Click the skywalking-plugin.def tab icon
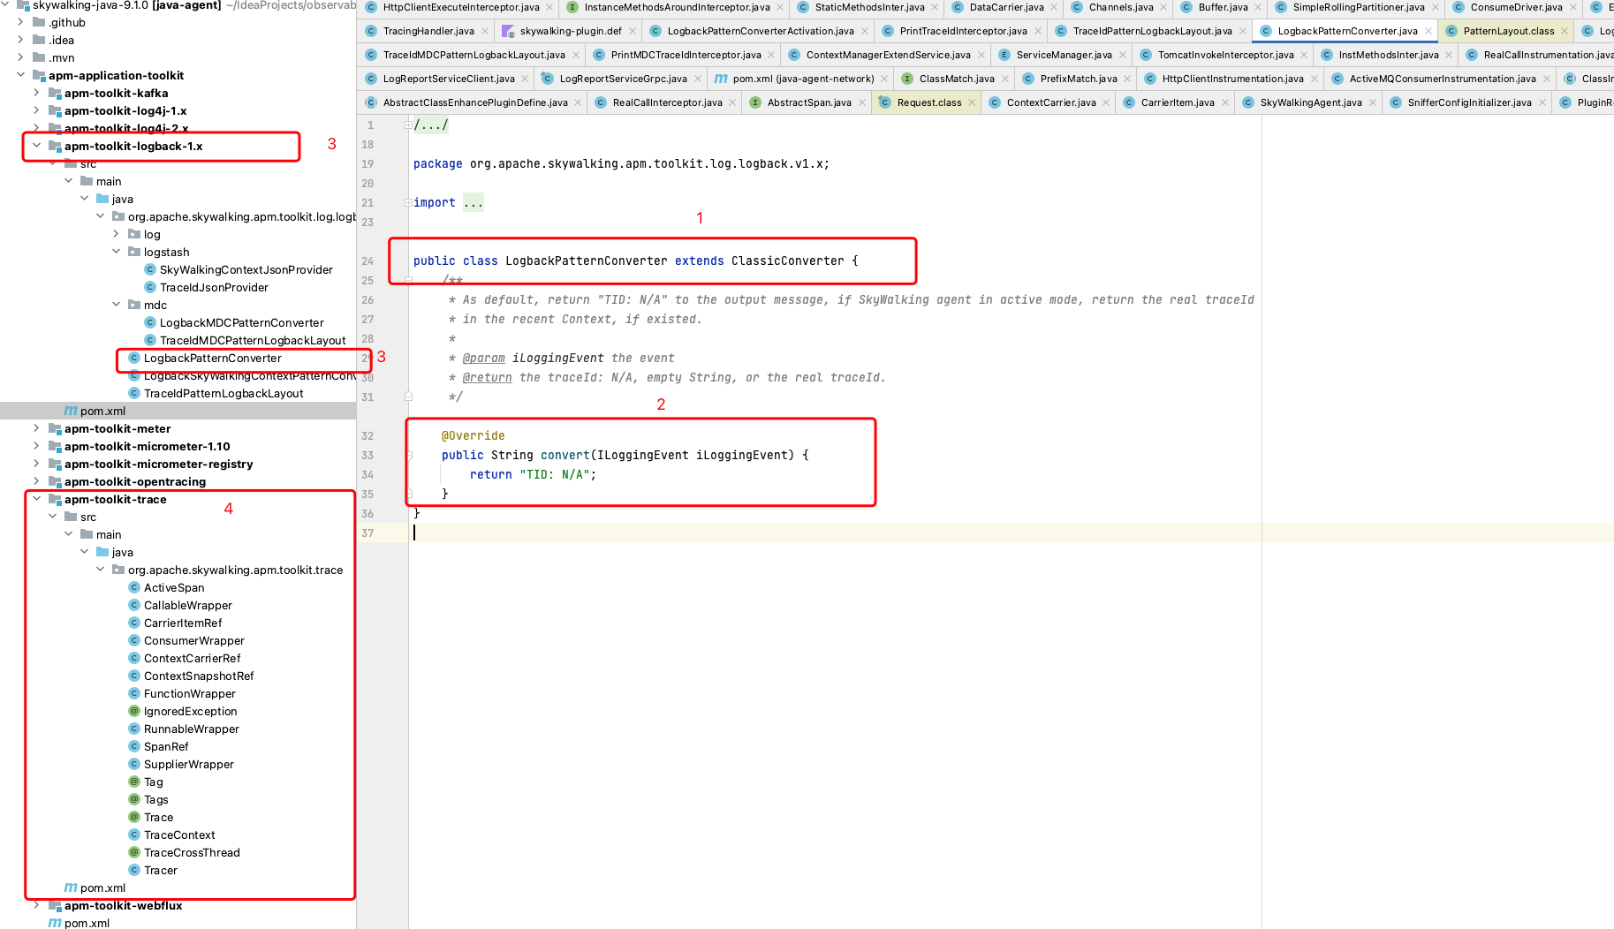This screenshot has width=1614, height=929. (x=508, y=31)
